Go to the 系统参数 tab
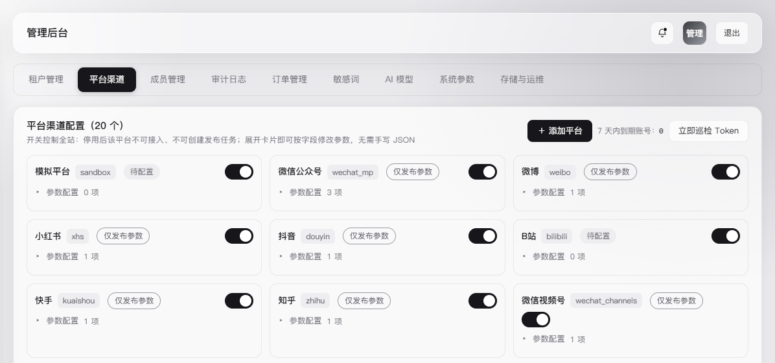This screenshot has width=775, height=363. tap(457, 80)
